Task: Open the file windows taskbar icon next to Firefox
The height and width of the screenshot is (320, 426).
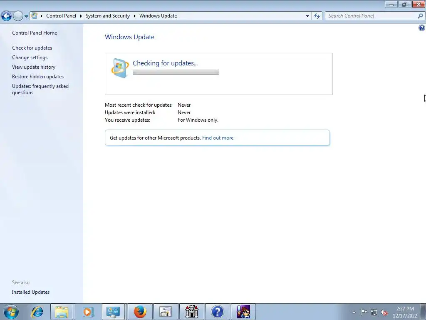Action: (x=166, y=312)
